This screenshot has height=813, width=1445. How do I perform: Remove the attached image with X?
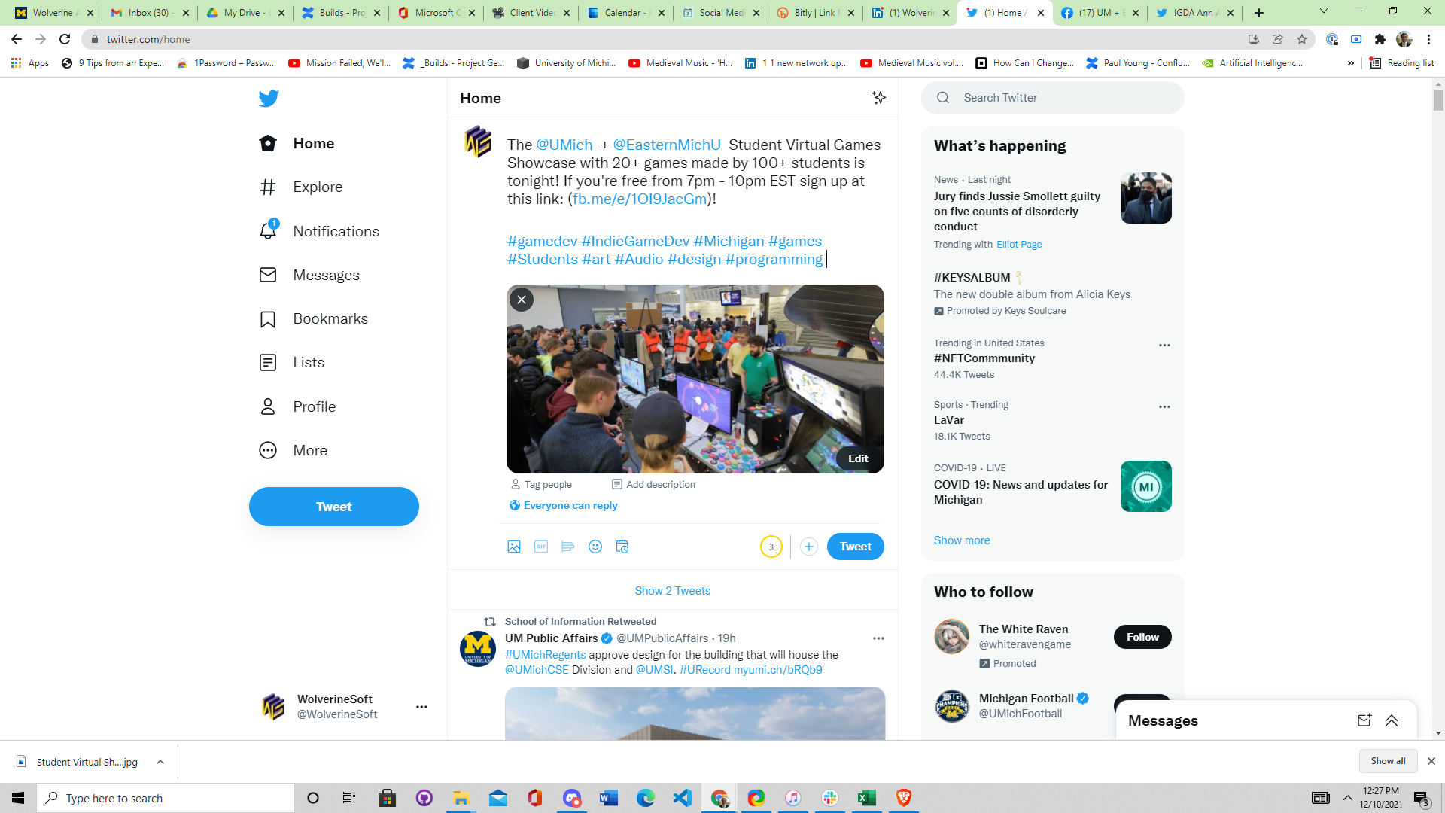pos(522,300)
